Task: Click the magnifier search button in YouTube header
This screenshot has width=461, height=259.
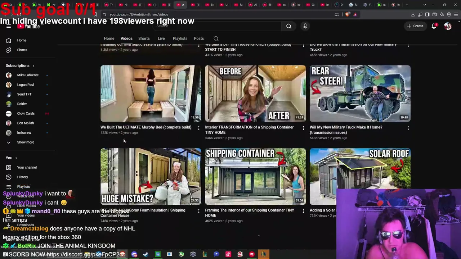Action: [x=288, y=26]
